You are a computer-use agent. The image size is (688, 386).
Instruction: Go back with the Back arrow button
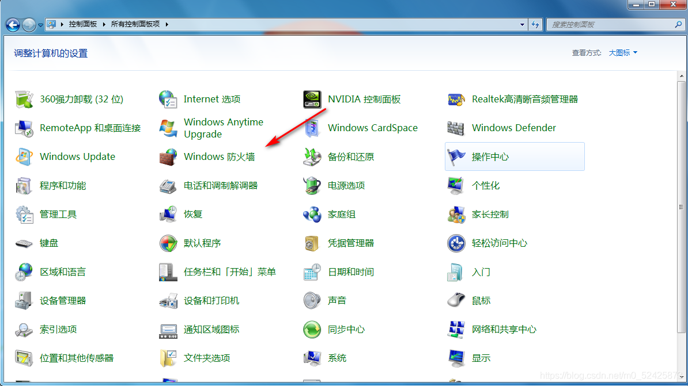13,25
